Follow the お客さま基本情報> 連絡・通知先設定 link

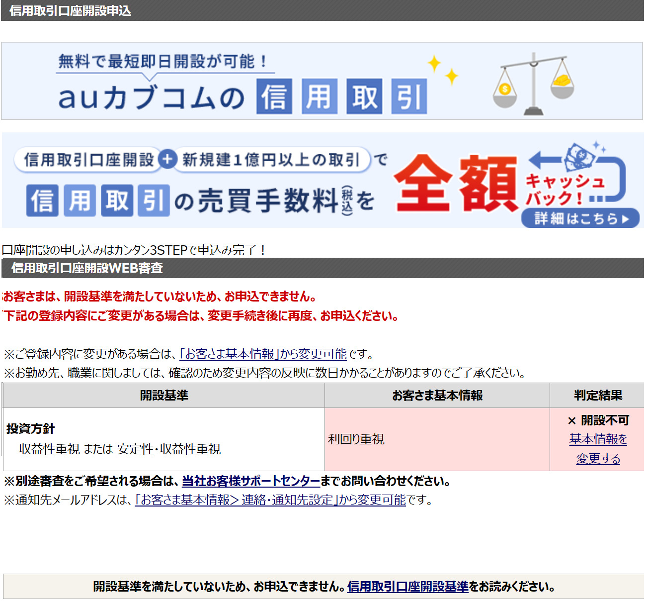pyautogui.click(x=270, y=500)
